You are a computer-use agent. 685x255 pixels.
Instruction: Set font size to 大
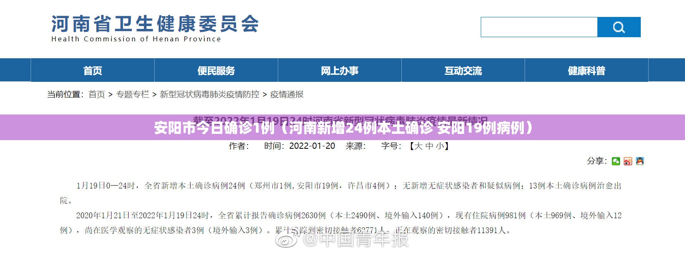coord(418,146)
